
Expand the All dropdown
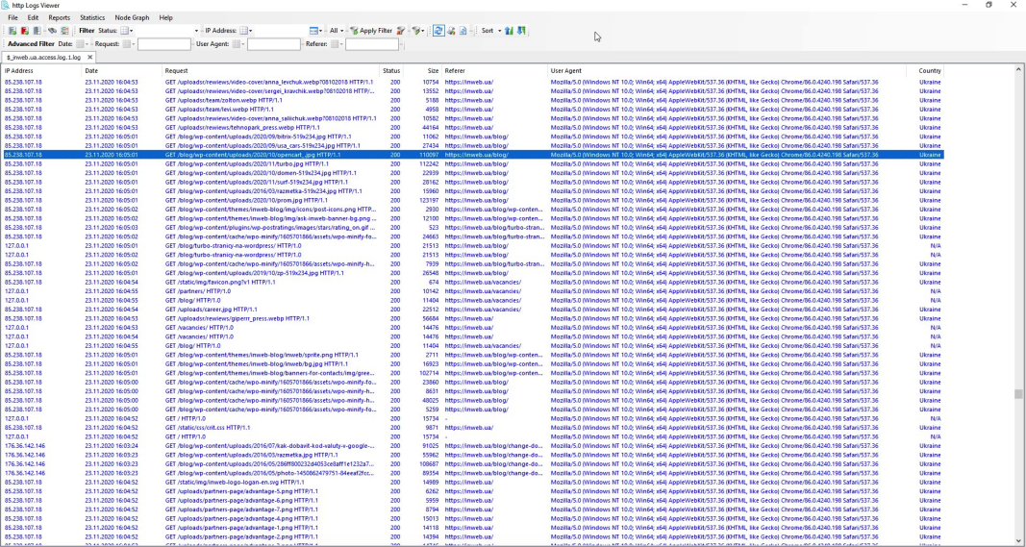(x=337, y=31)
